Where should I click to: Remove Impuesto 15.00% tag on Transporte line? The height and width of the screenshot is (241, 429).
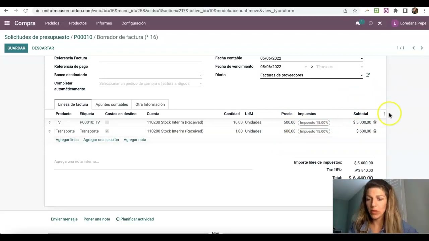click(x=314, y=131)
